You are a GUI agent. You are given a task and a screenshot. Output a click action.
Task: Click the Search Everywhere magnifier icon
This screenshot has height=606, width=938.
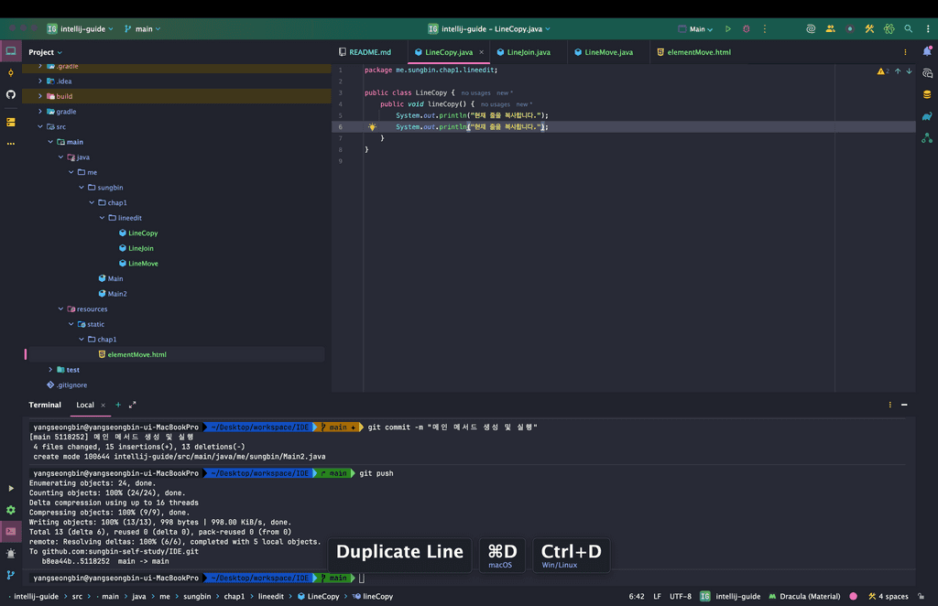908,29
